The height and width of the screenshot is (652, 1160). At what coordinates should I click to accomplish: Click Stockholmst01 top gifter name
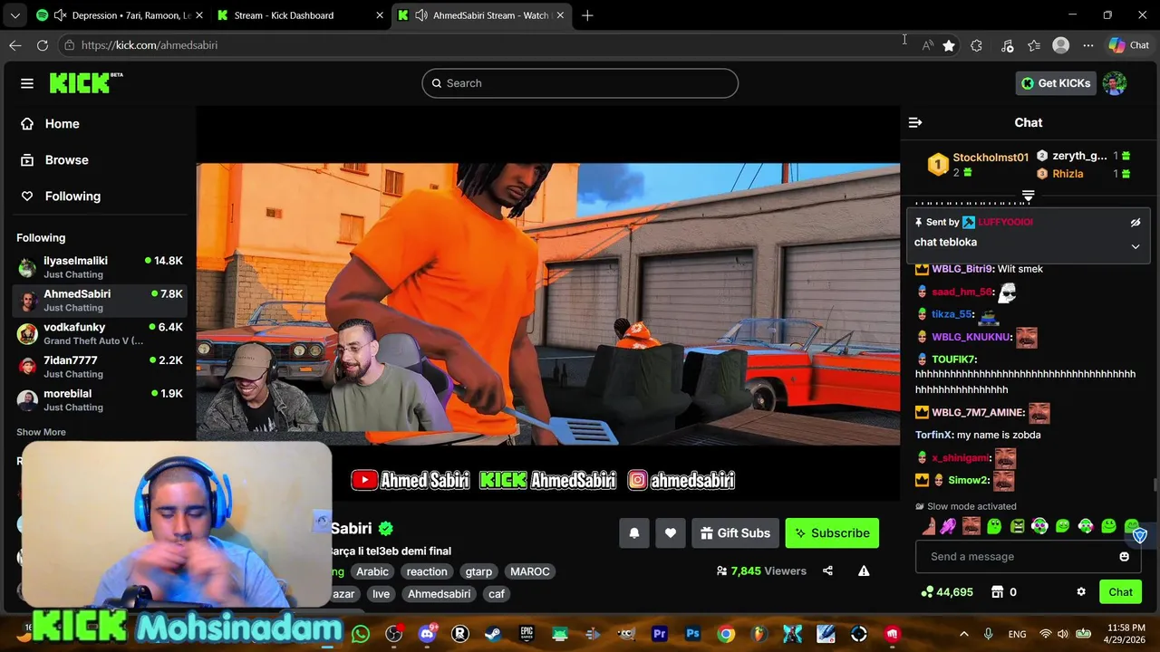(991, 158)
